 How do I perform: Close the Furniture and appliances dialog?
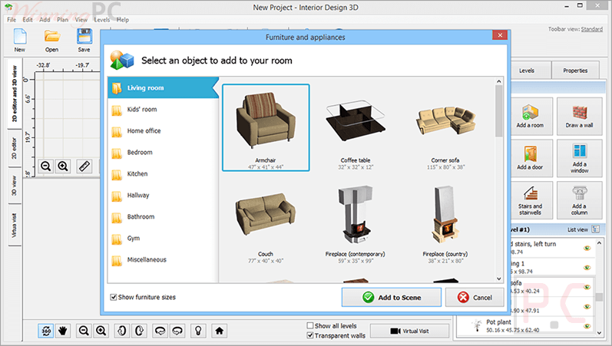coord(500,35)
